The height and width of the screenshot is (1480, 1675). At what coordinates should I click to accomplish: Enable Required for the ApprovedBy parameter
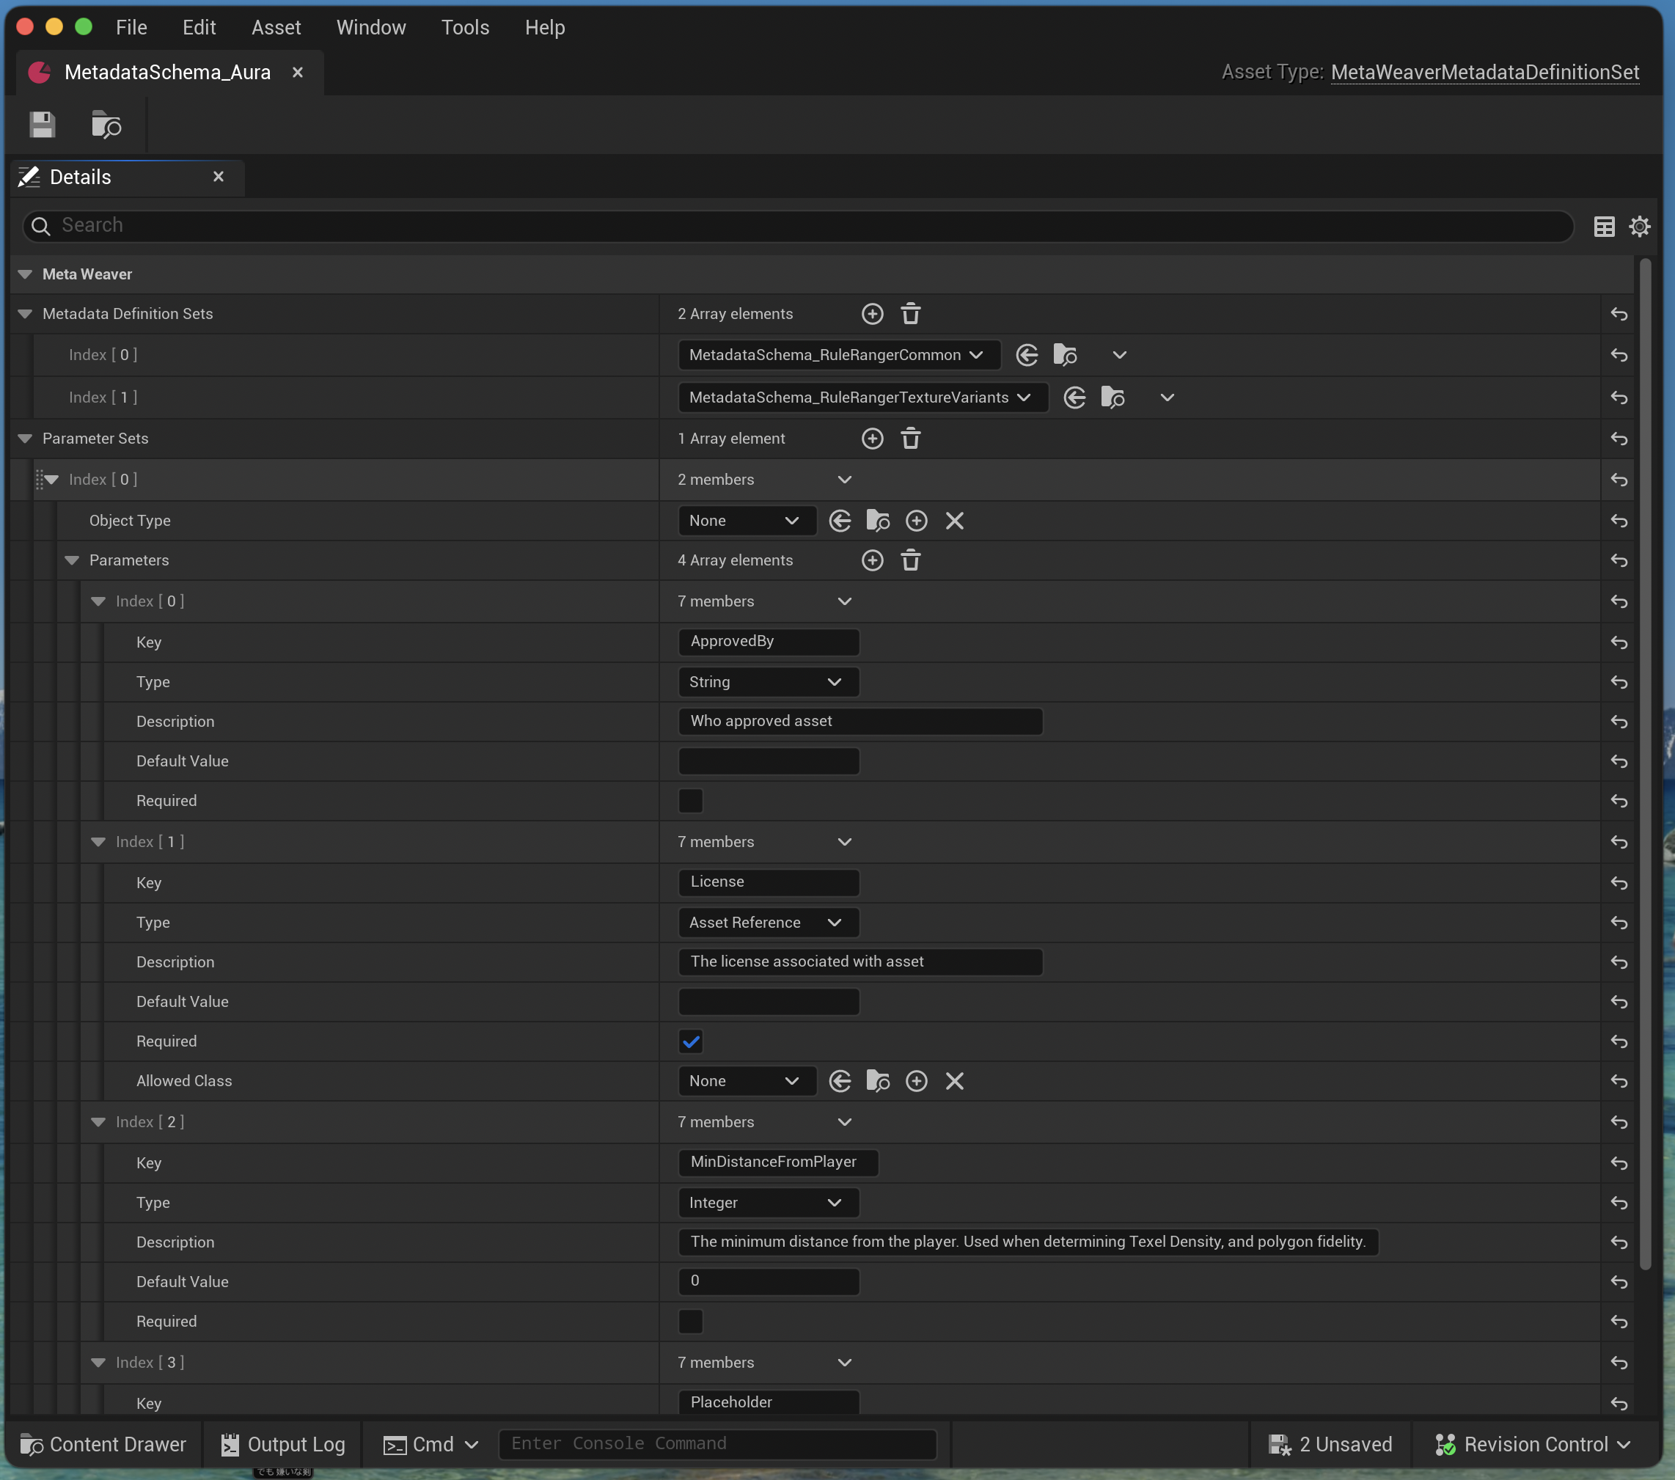[x=690, y=801]
